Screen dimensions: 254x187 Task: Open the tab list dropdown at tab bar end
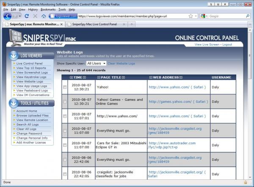pos(250,24)
